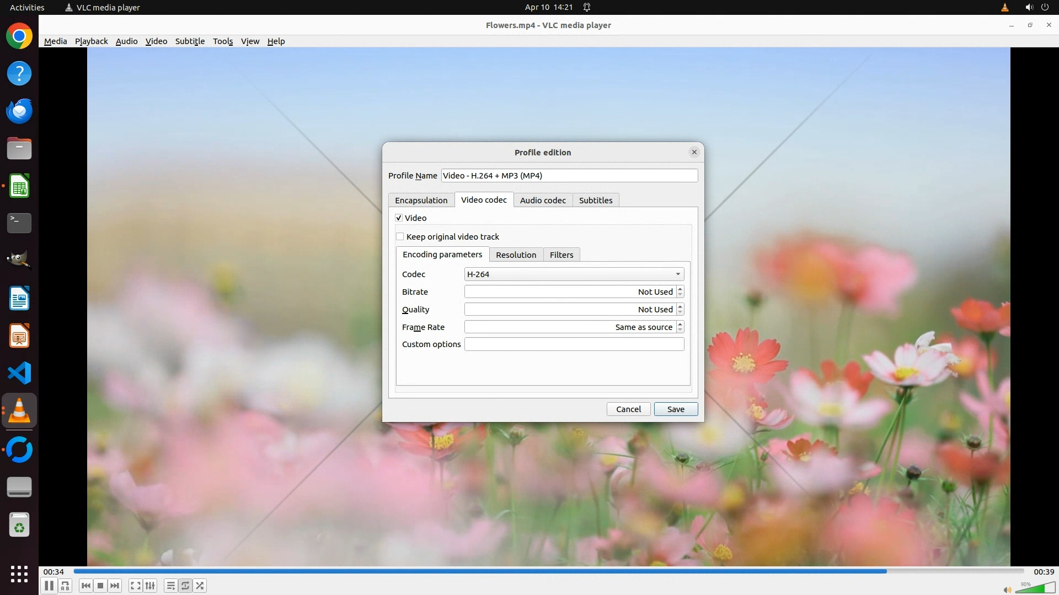The width and height of the screenshot is (1059, 595).
Task: Decrease Frame Rate with down arrow
Action: 680,330
